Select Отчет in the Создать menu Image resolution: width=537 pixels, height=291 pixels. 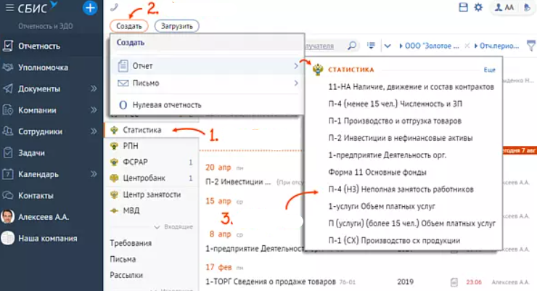click(x=208, y=66)
